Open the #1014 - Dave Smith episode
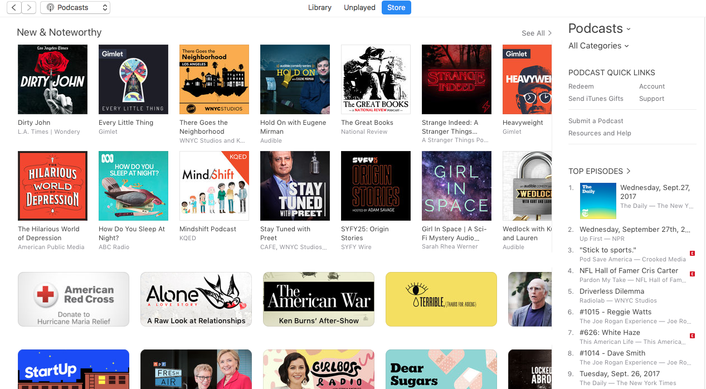The width and height of the screenshot is (706, 389). point(612,353)
